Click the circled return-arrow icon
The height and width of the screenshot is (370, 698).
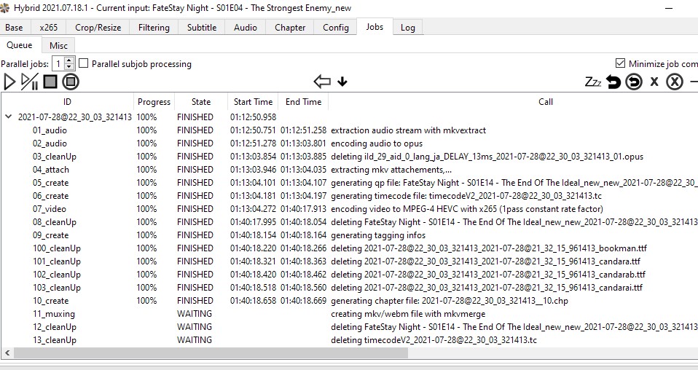click(634, 82)
